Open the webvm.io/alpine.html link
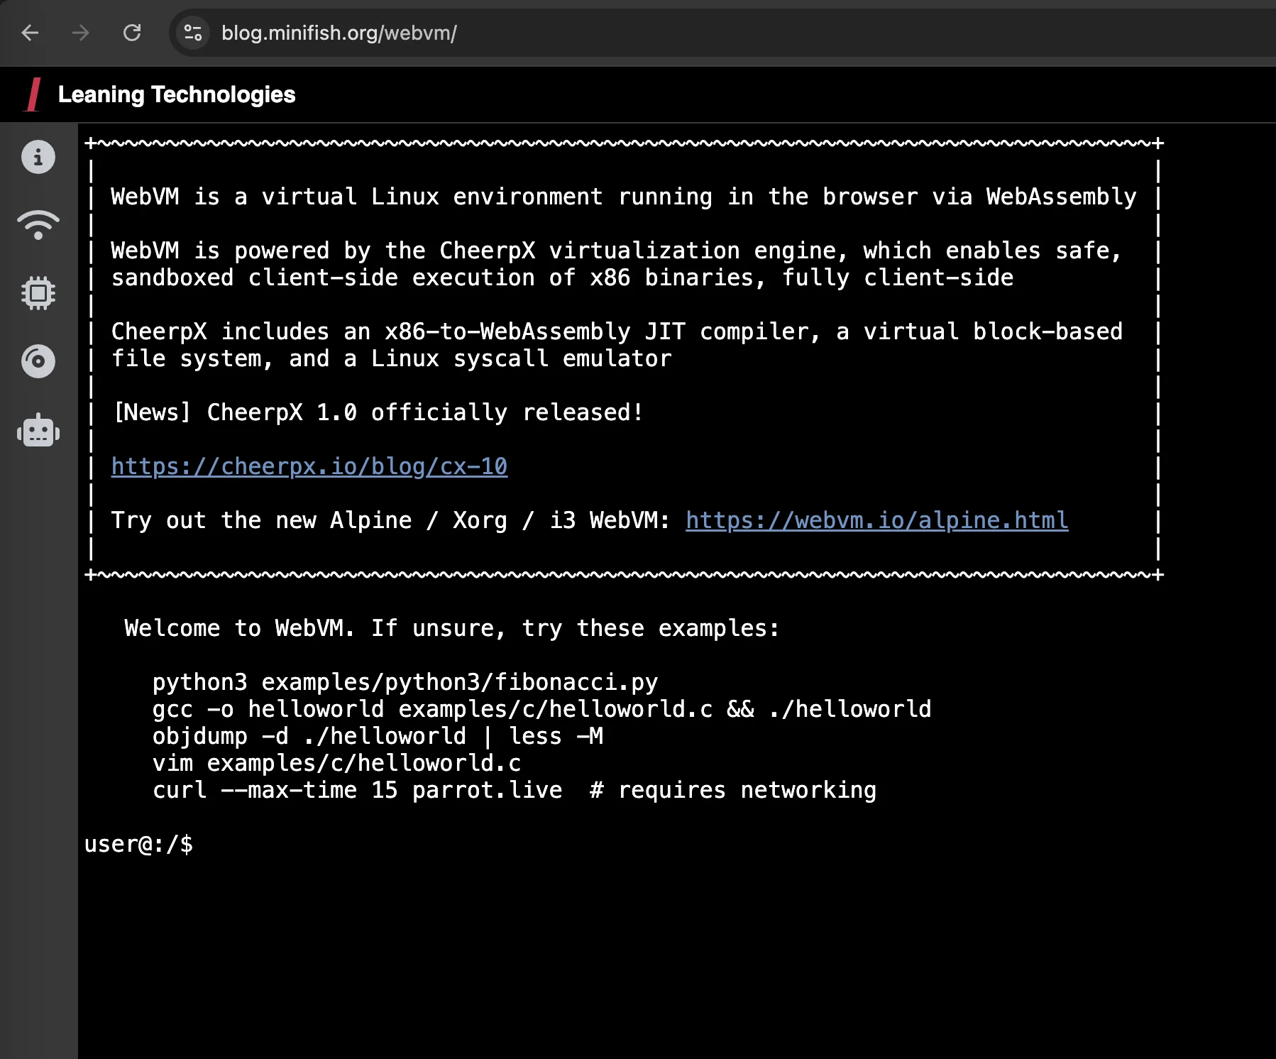The width and height of the screenshot is (1276, 1059). click(x=876, y=520)
